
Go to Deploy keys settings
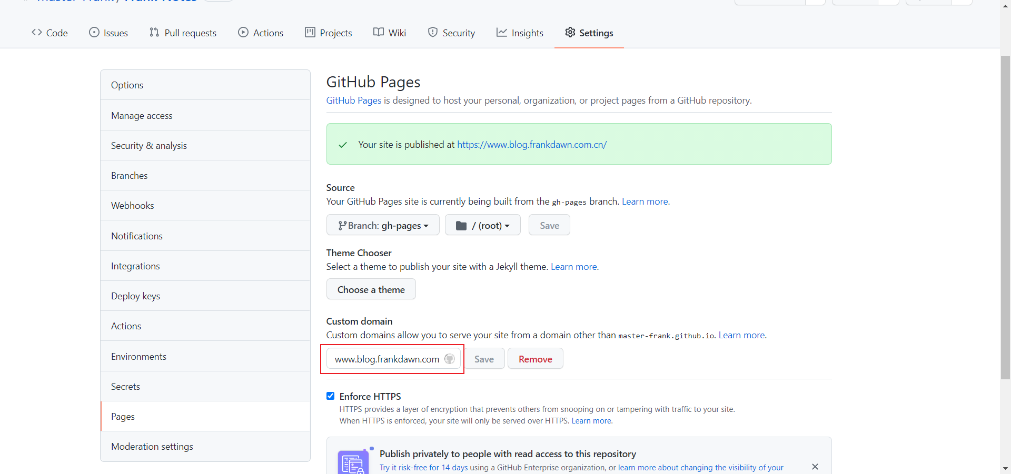205,296
